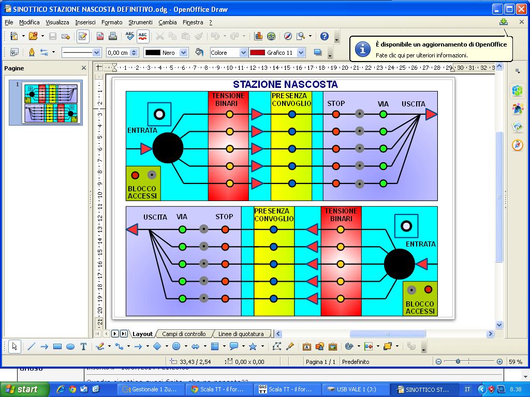The image size is (530, 397).
Task: Click the send document by email icon
Action: click(x=66, y=36)
